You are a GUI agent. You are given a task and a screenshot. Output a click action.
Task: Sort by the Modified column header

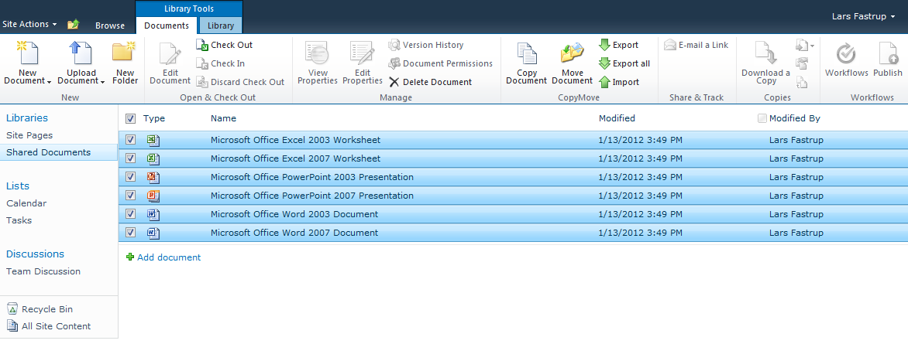[x=617, y=118]
